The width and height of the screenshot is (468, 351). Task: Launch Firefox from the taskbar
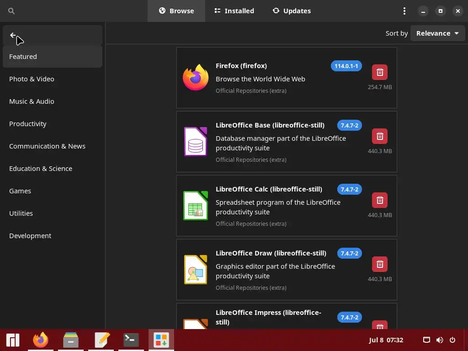pyautogui.click(x=41, y=340)
